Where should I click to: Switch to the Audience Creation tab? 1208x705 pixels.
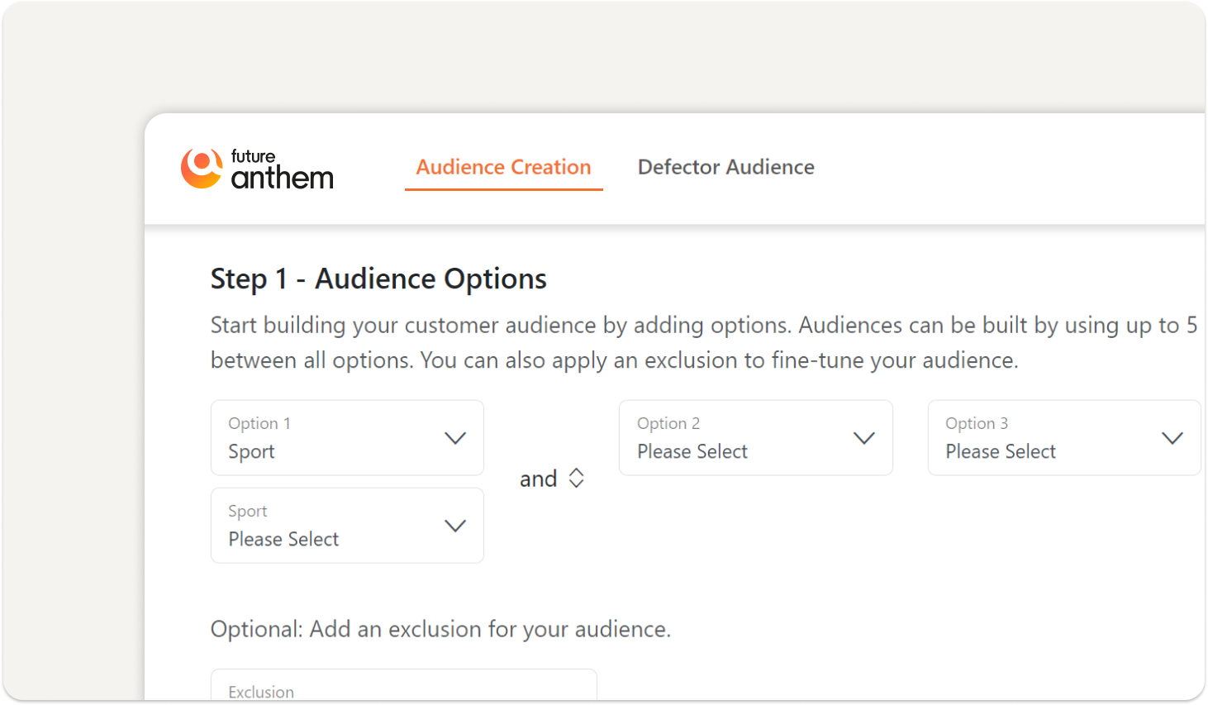pos(503,167)
